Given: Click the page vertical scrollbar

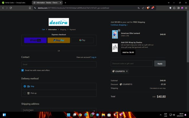Looking at the screenshot, I should (x=188, y=37).
